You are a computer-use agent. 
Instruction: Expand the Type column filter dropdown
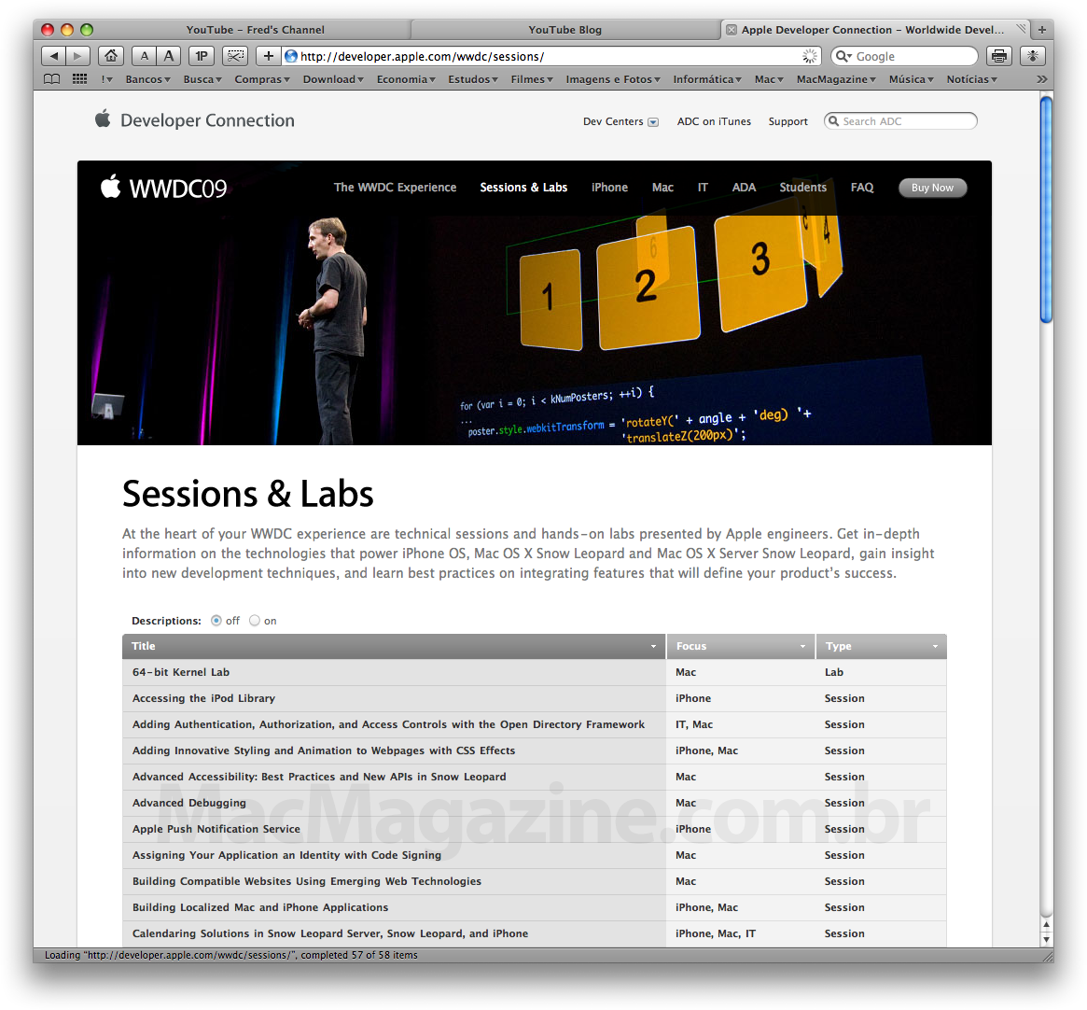(935, 647)
